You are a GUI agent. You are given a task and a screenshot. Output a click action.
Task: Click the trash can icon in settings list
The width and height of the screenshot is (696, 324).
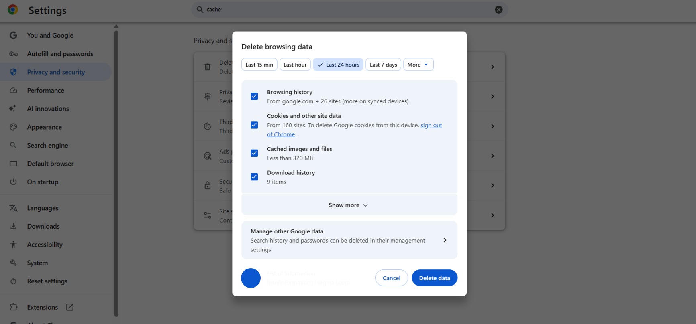[x=208, y=67]
